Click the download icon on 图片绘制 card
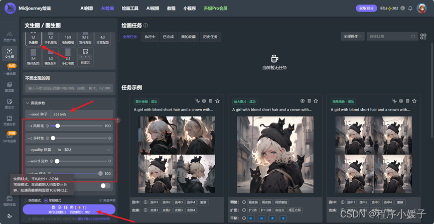The image size is (434, 224). [204, 101]
